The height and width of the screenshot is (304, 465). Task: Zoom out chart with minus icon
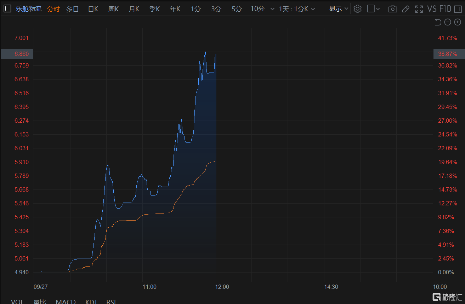448,22
